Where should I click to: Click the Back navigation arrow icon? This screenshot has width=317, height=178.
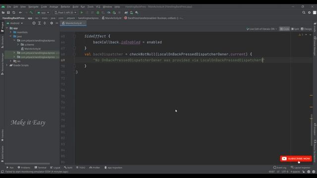[20, 12]
